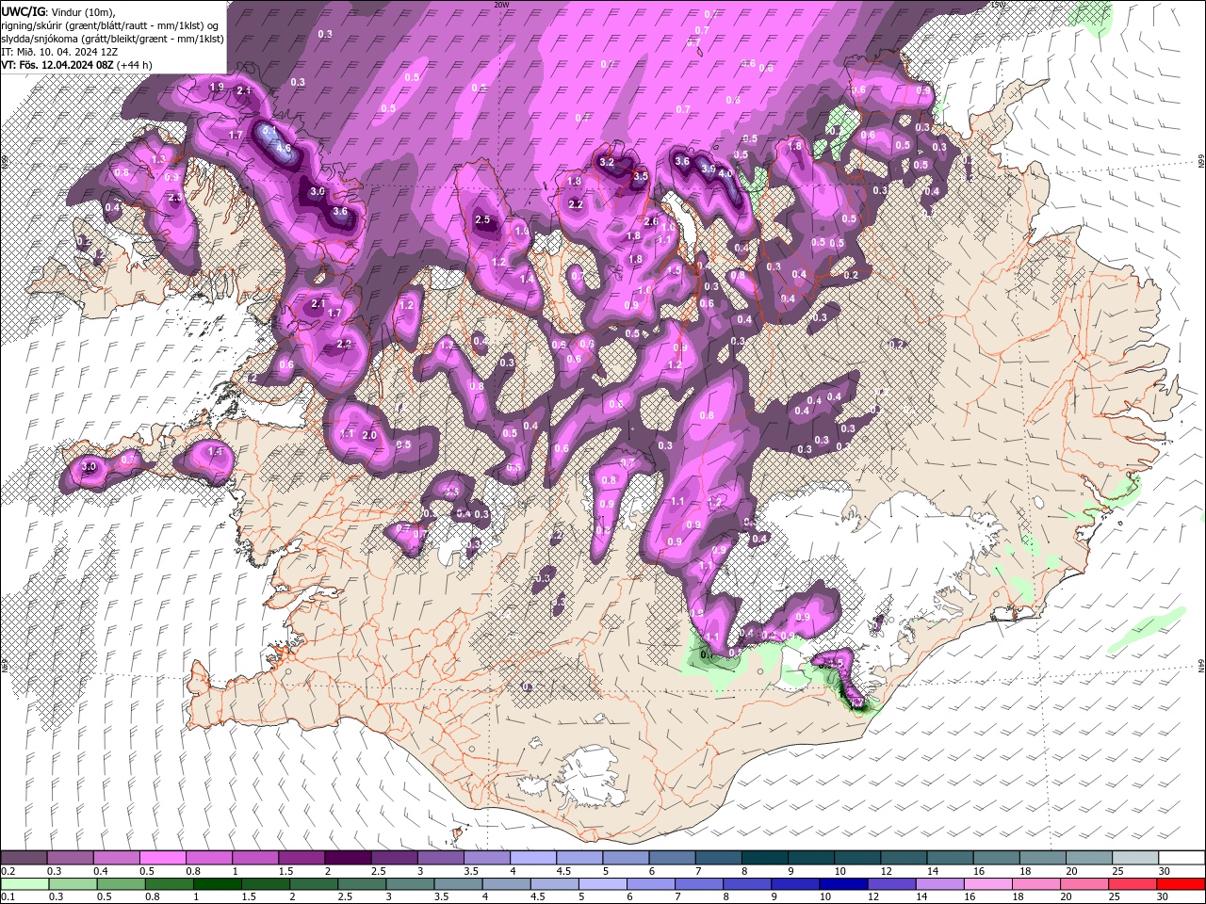The width and height of the screenshot is (1206, 904).
Task: Click the darkest green lower swatch between 1 and 1.5
Action: pos(217,883)
